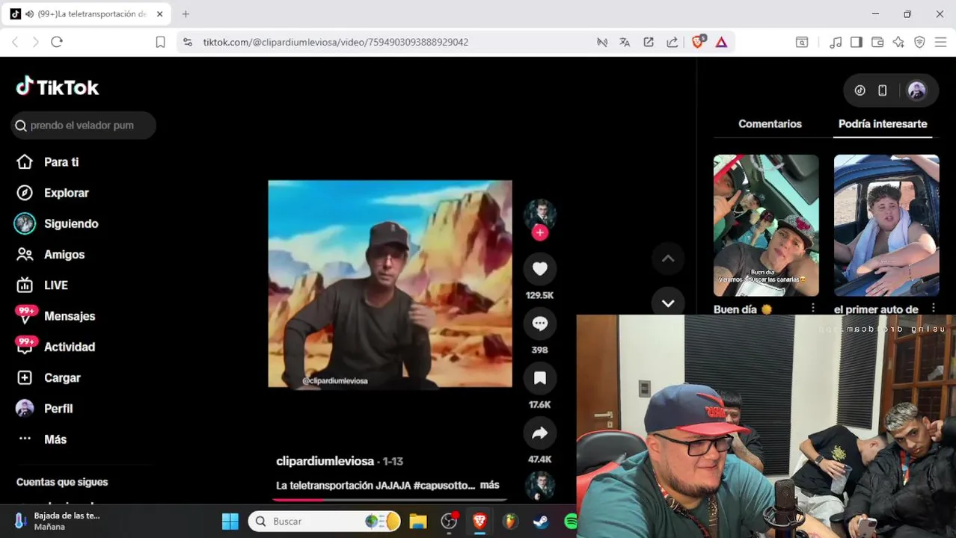Click the TikTok search field
The height and width of the screenshot is (538, 956).
pyautogui.click(x=83, y=126)
